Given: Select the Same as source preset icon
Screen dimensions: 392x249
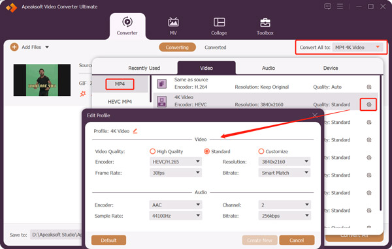Looking at the screenshot, I should (x=162, y=83).
